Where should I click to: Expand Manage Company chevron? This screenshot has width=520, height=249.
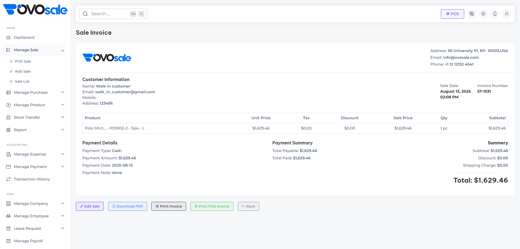coord(63,203)
